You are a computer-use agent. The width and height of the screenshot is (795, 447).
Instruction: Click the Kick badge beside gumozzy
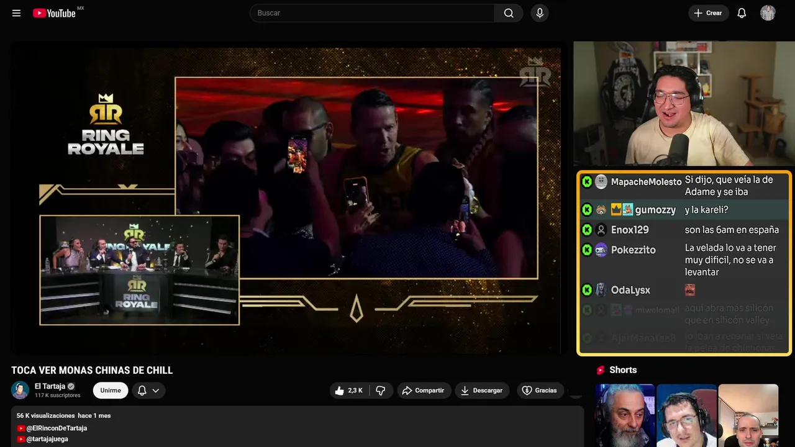[587, 210]
